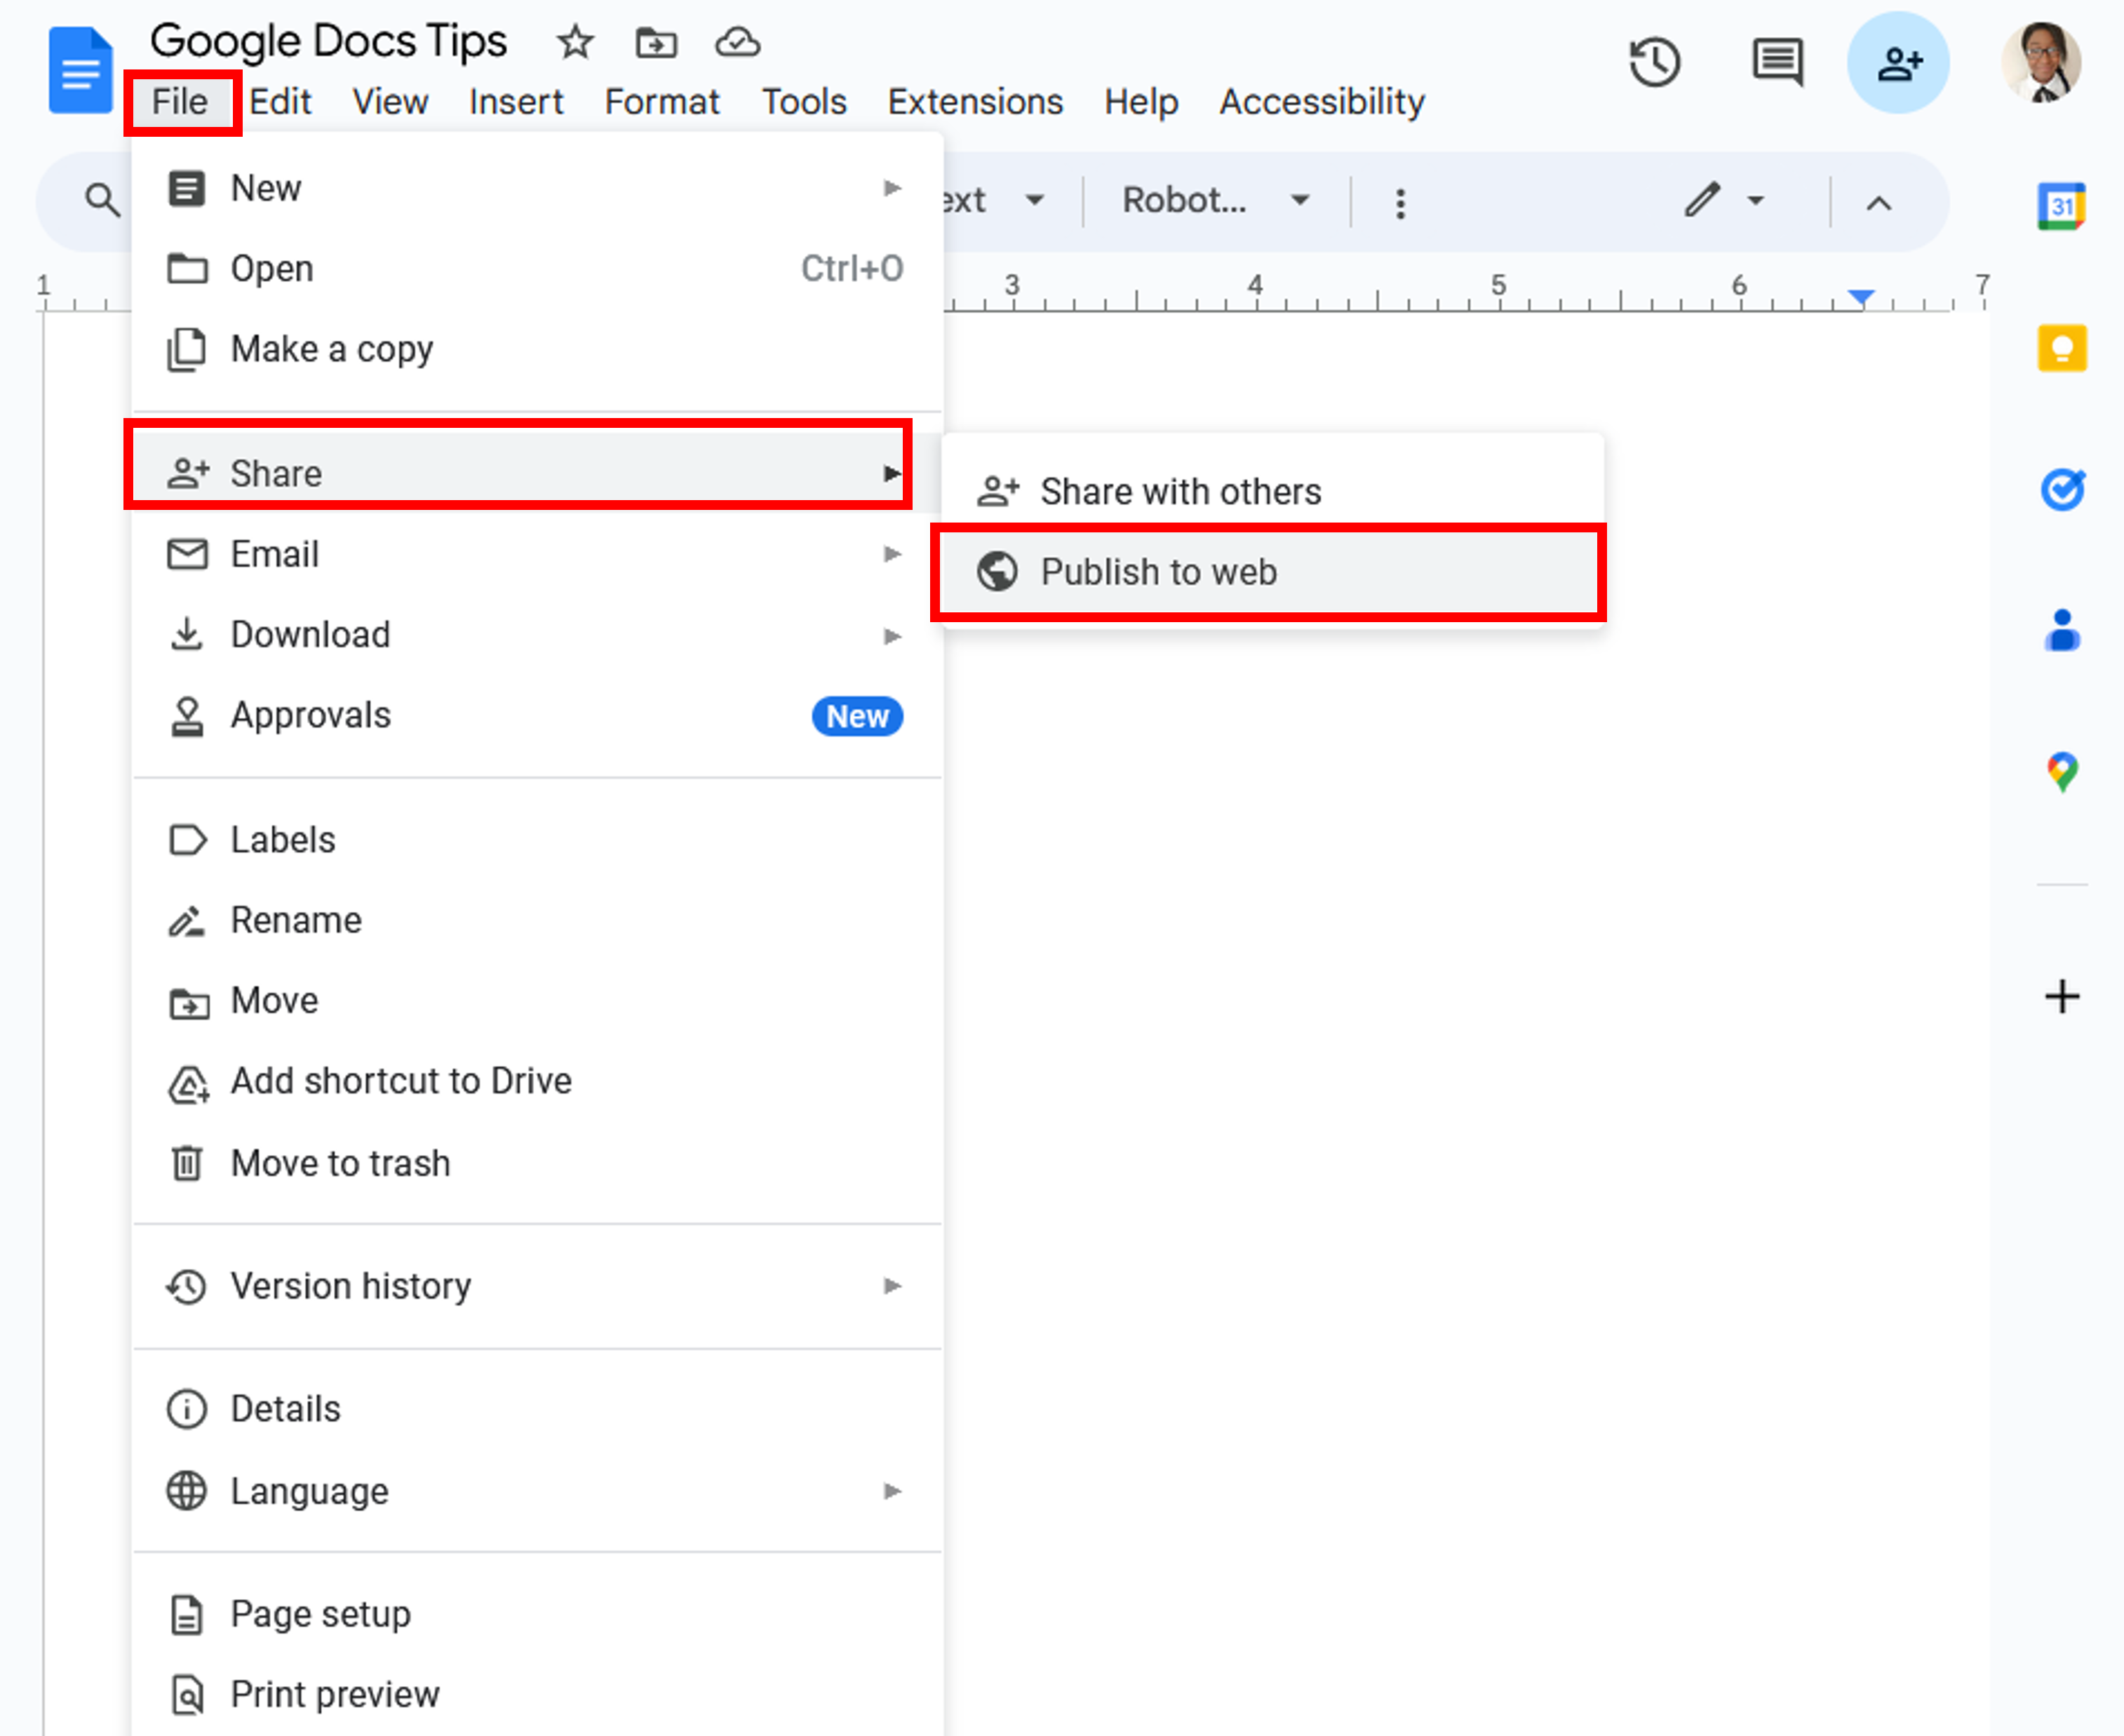Image resolution: width=2124 pixels, height=1736 pixels.
Task: Click the move-to-folder icon beside title
Action: (x=656, y=42)
